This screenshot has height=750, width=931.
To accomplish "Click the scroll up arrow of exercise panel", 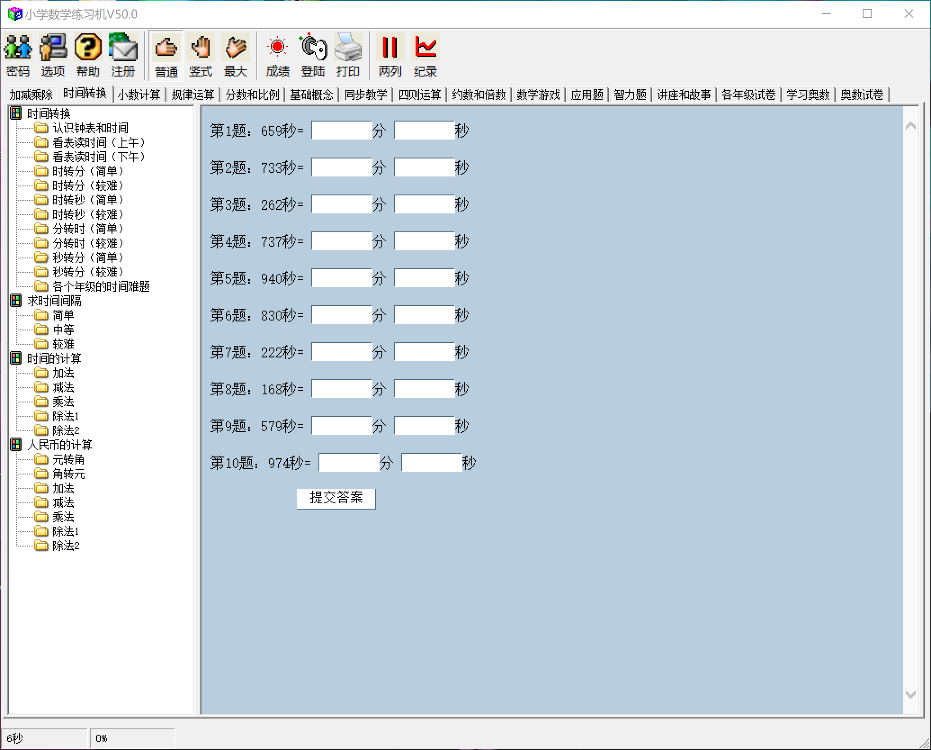I will coord(910,126).
